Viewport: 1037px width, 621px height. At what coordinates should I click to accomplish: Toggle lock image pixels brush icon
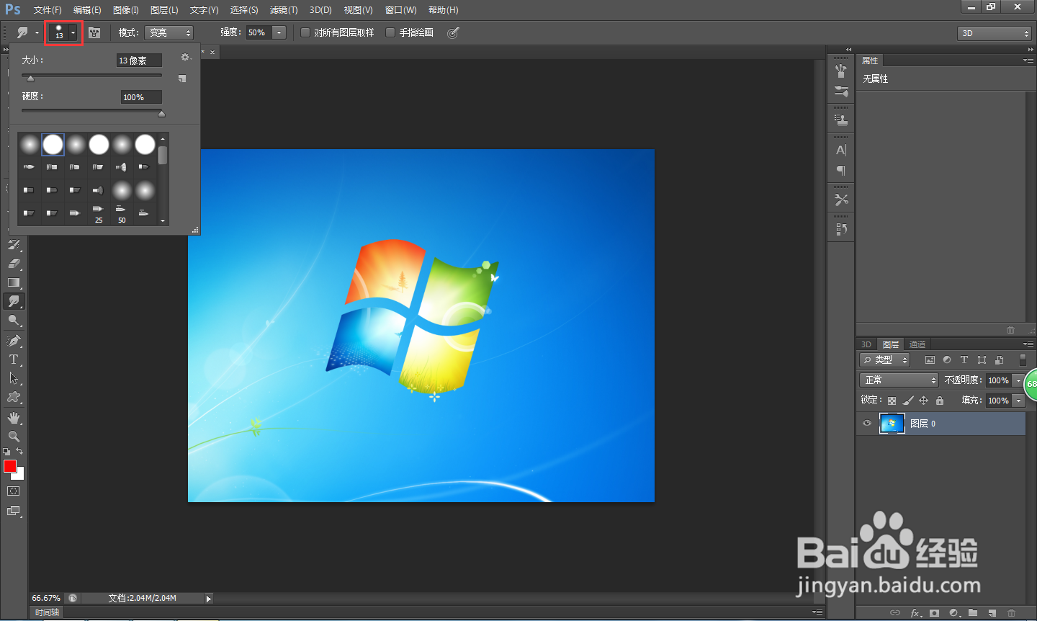(x=907, y=401)
